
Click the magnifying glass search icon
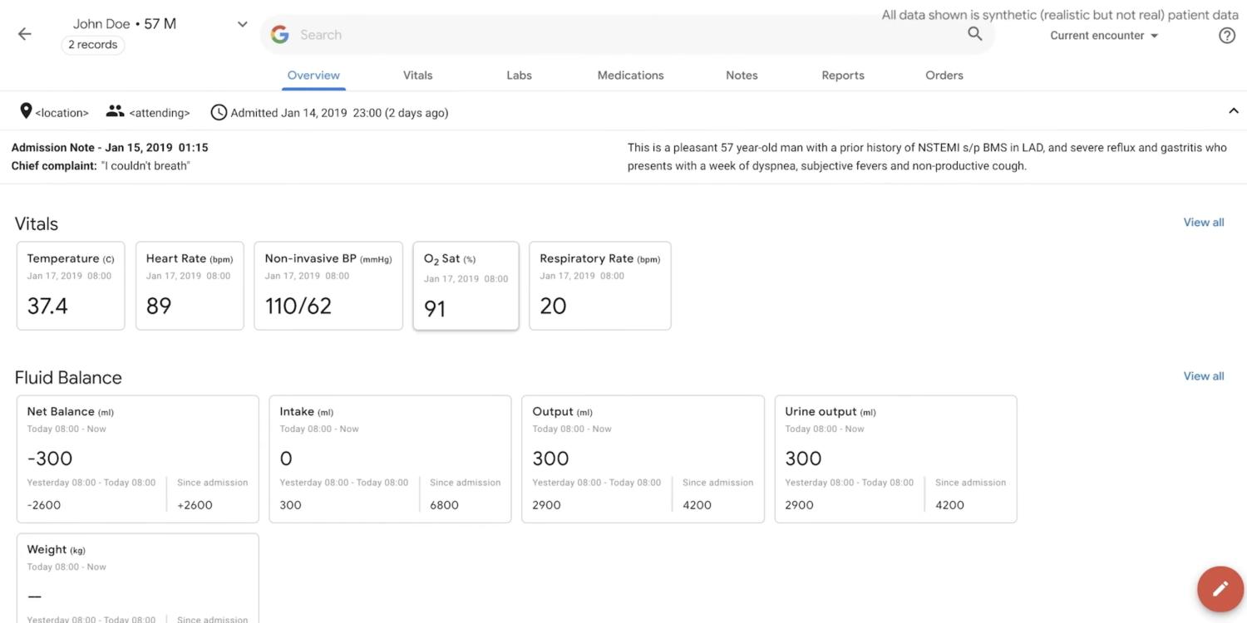click(x=974, y=34)
